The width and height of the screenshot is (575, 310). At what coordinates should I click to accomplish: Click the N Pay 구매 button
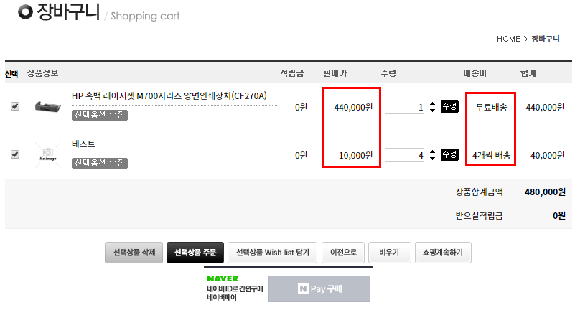pyautogui.click(x=319, y=288)
